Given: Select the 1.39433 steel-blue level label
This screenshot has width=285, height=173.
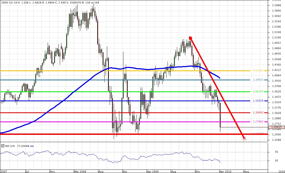Looking at the screenshot, I should pos(258,80).
